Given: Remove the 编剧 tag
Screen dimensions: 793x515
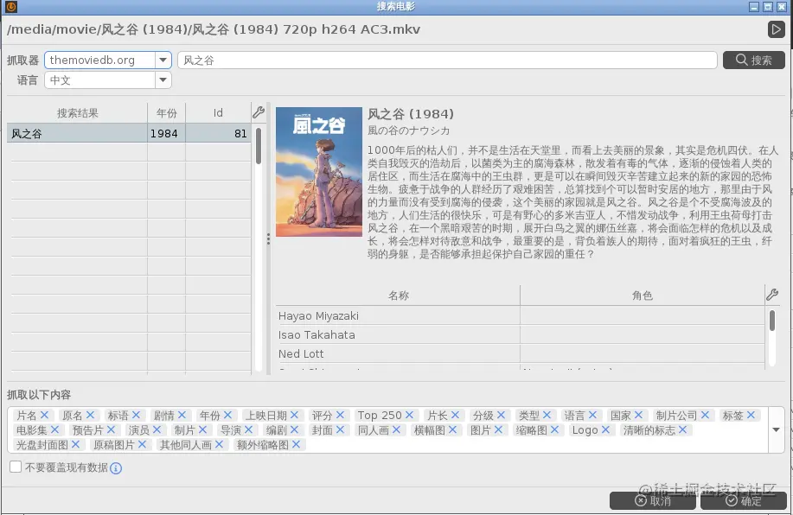Looking at the screenshot, I should coord(294,429).
